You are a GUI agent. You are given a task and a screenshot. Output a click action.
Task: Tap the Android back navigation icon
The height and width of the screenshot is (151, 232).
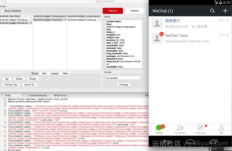pos(167,142)
